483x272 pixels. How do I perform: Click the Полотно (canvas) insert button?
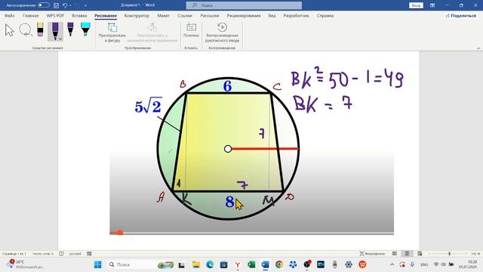pyautogui.click(x=191, y=30)
